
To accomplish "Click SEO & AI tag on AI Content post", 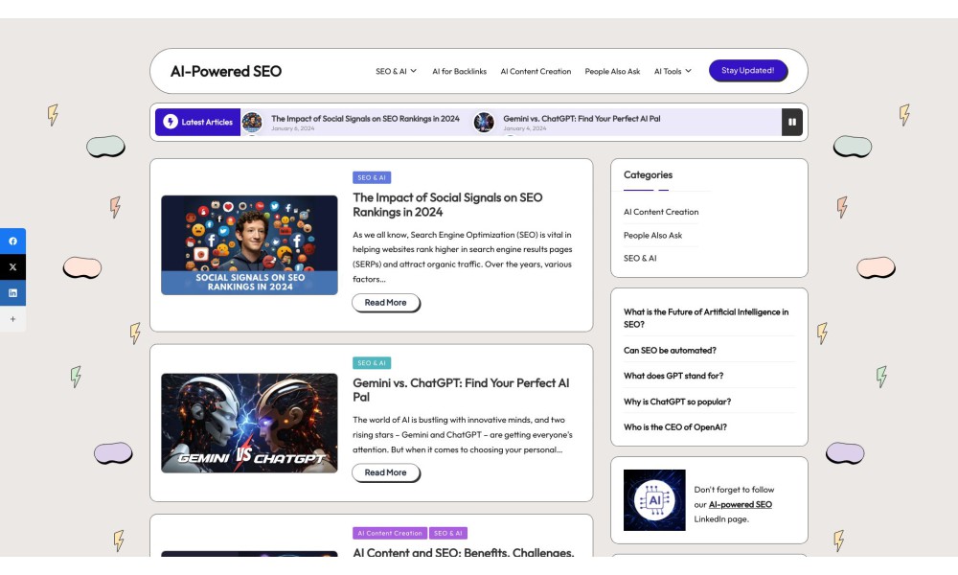I will coord(447,534).
